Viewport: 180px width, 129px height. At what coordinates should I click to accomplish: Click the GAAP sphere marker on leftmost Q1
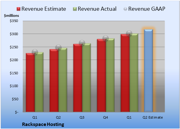[x=35, y=52]
